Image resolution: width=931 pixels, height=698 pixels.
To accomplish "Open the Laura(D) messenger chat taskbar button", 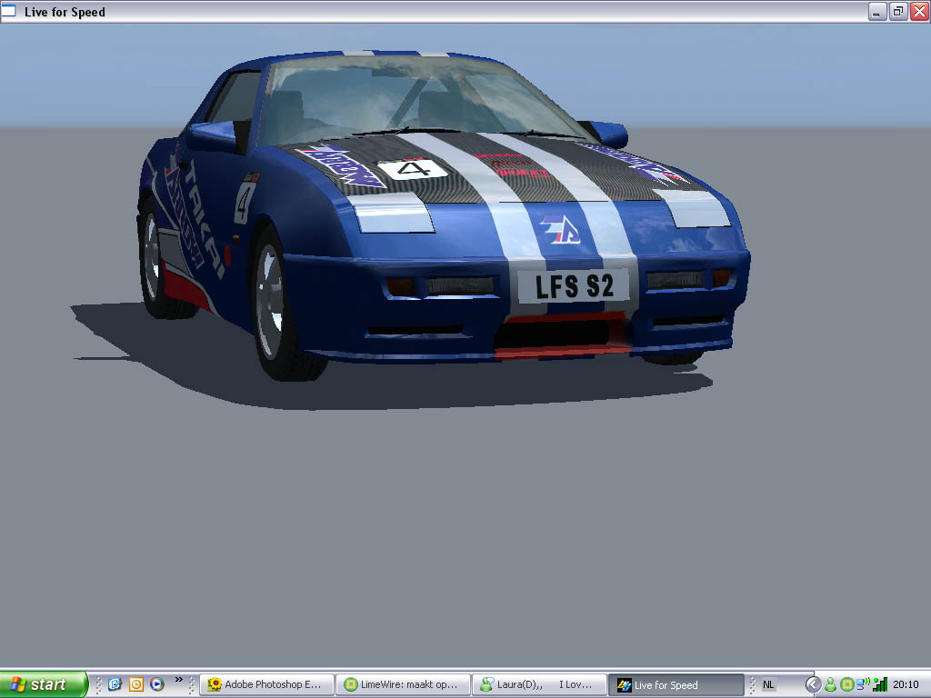I will 539,684.
